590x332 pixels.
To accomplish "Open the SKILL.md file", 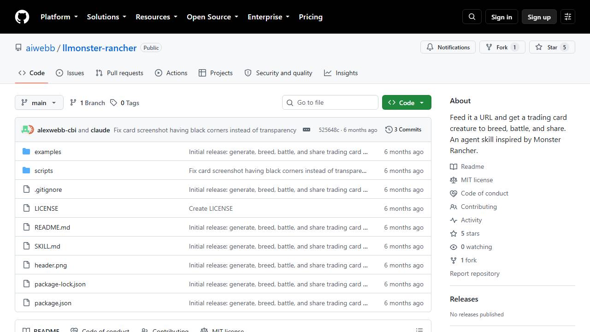I will point(47,246).
